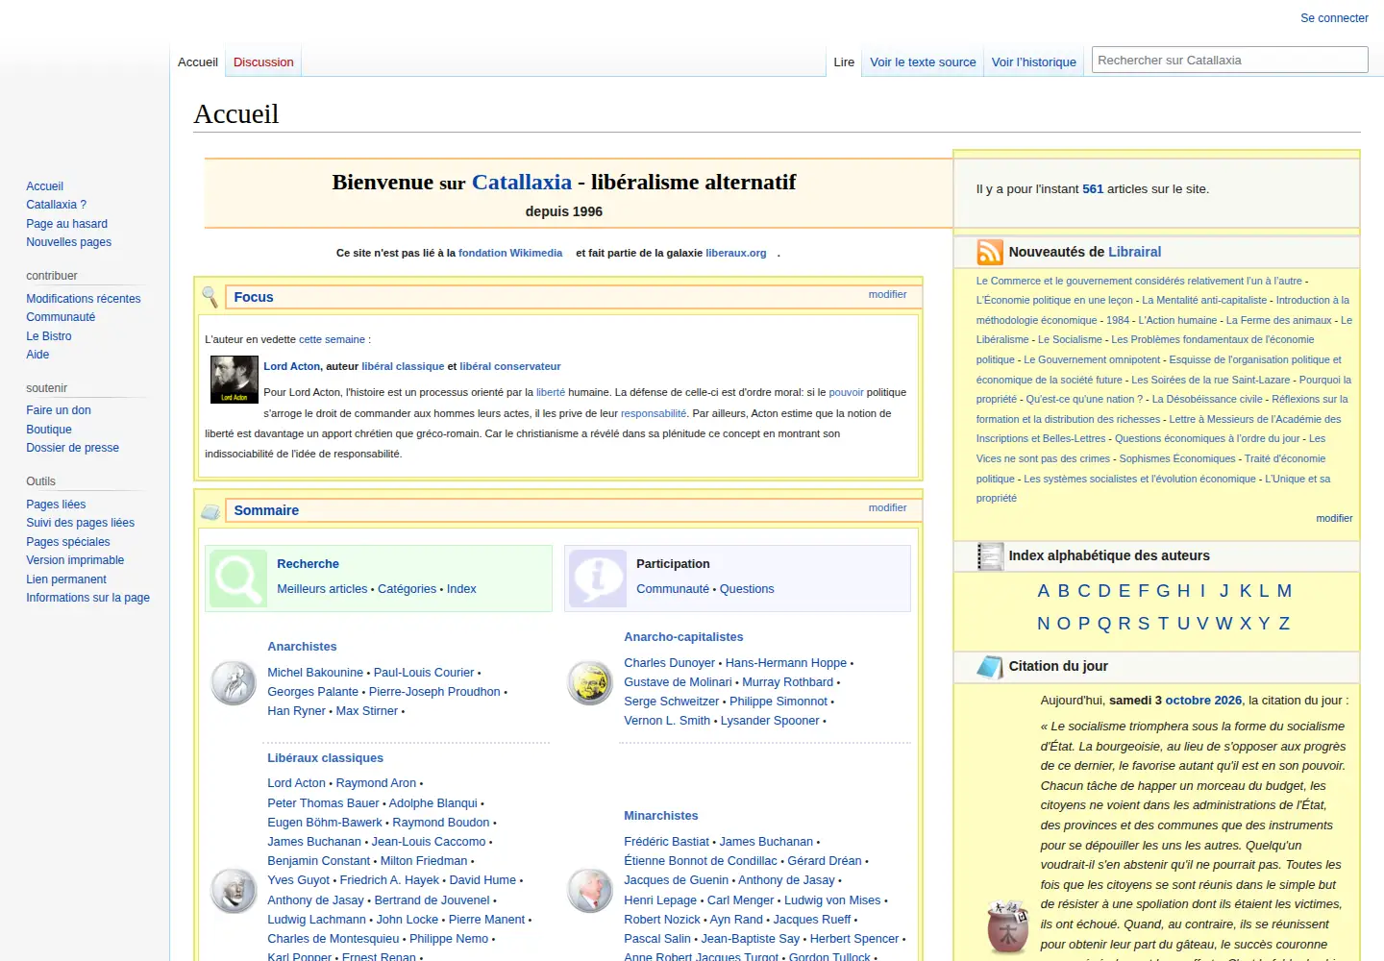Open the fondation Wikimedia link
Image resolution: width=1384 pixels, height=961 pixels.
pyautogui.click(x=510, y=254)
